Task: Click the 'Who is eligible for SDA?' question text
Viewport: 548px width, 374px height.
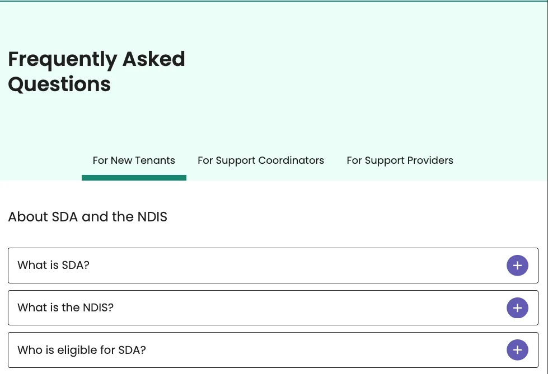Action: (82, 350)
